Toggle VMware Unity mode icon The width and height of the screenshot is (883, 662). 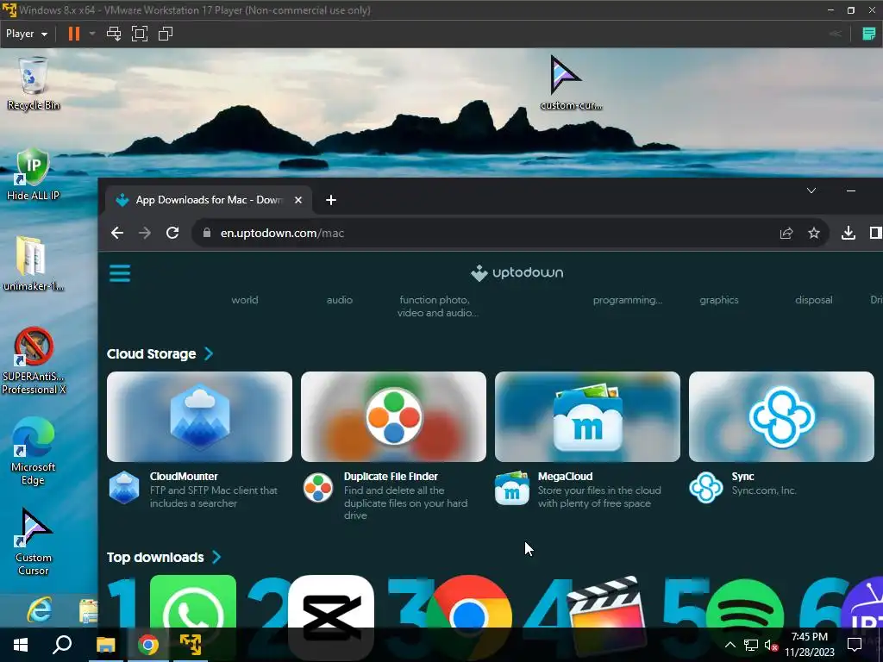click(x=166, y=34)
